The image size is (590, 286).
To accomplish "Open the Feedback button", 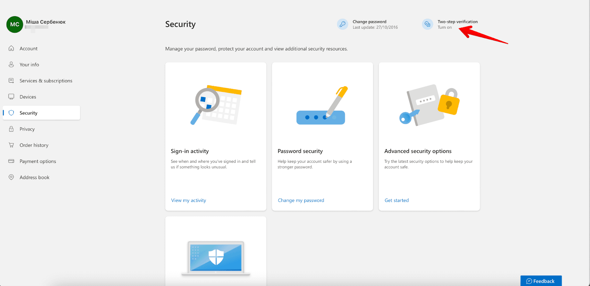I will pyautogui.click(x=541, y=281).
